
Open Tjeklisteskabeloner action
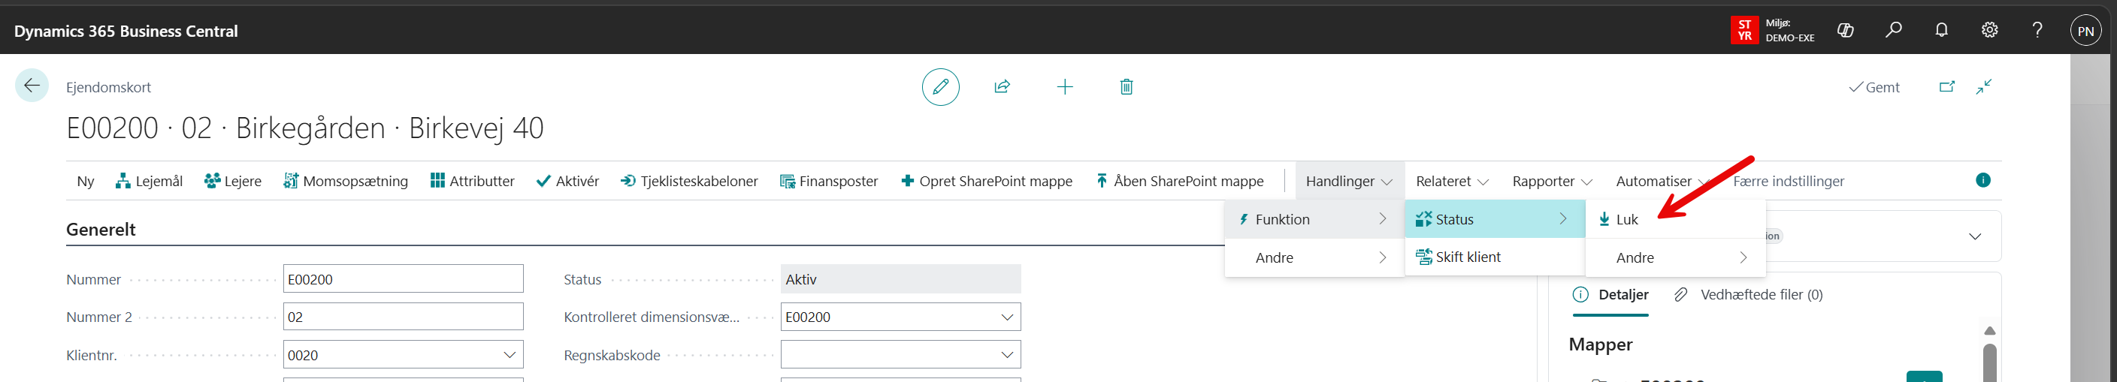point(688,182)
